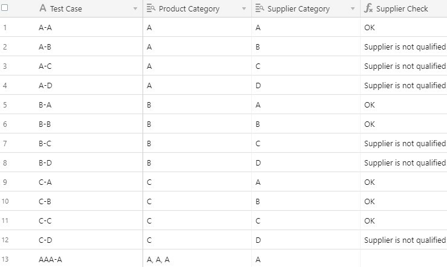Select row number 12
Viewport: 447px width, 267px height.
[x=5, y=240]
